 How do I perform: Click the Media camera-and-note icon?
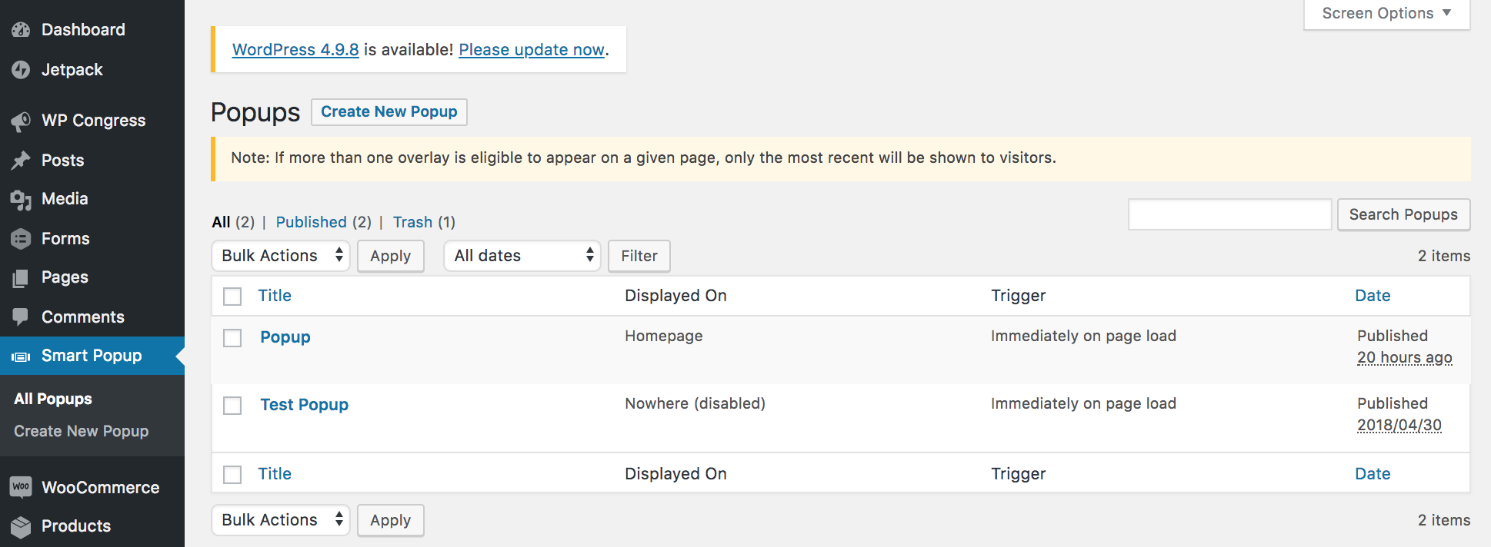21,200
